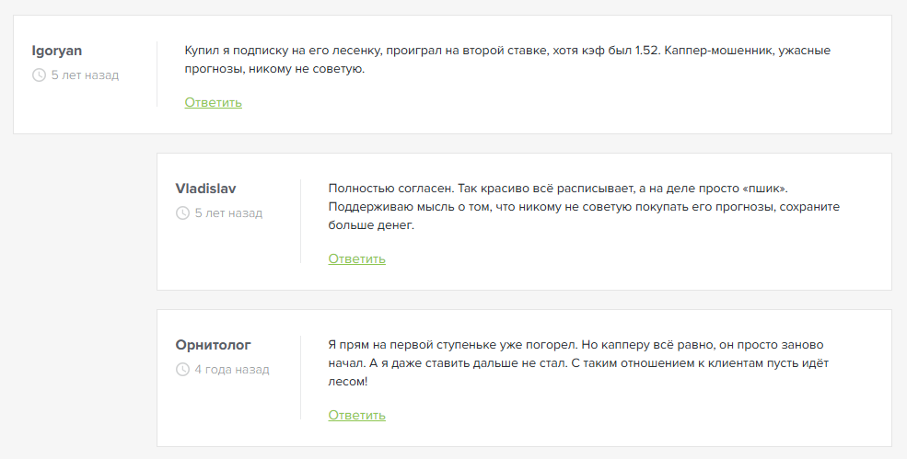Click the clock icon next to Igoryan's timestamp

[39, 75]
